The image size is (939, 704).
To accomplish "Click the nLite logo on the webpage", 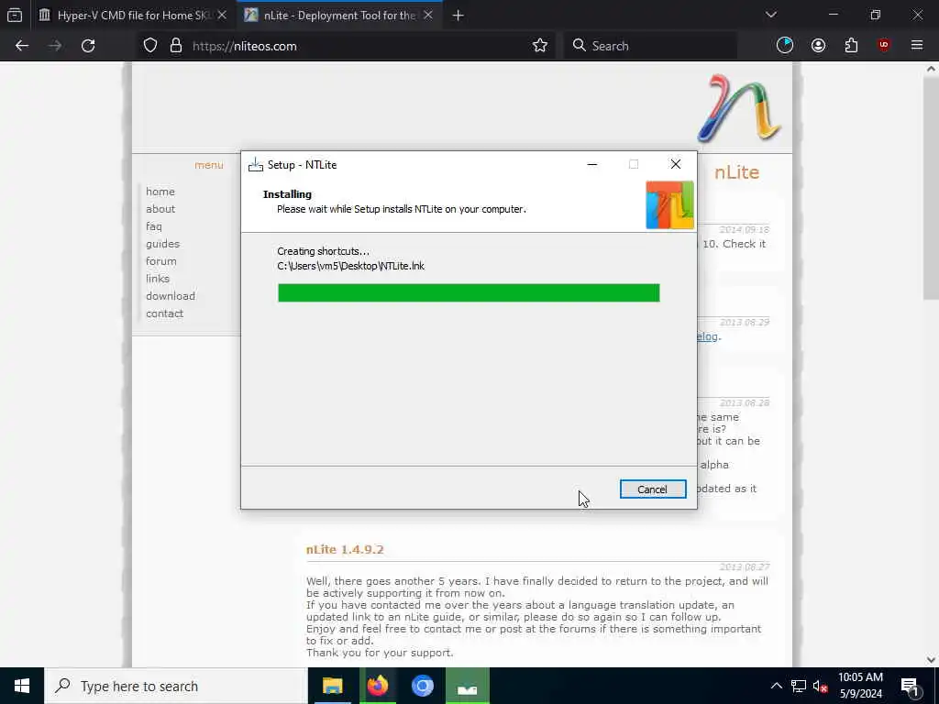I will [738, 108].
